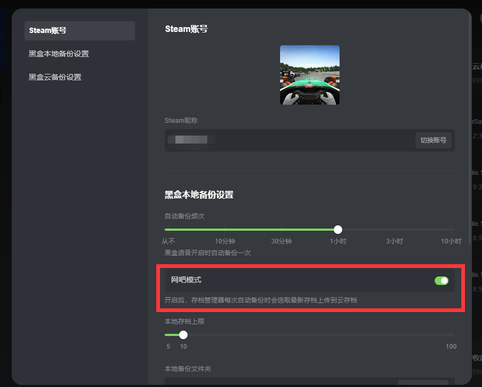This screenshot has height=387, width=482.
Task: Click the 切换账号 button
Action: 433,140
